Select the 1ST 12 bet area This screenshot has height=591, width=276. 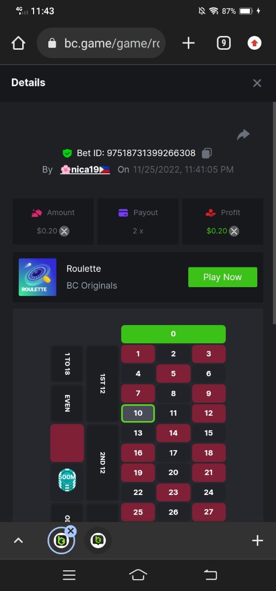[103, 384]
